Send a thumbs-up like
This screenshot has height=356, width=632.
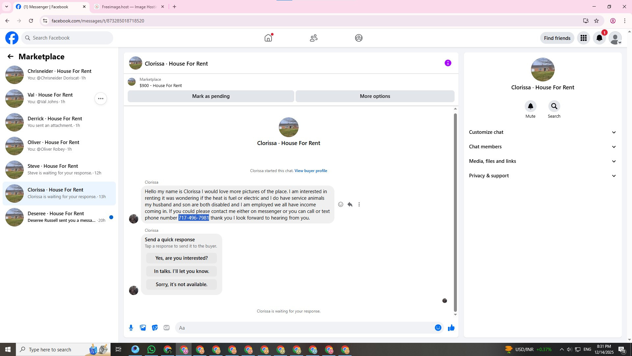(x=451, y=328)
